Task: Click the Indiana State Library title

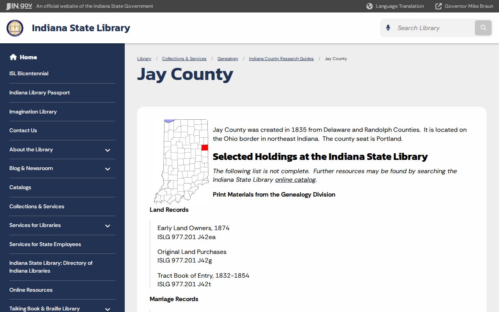Action: coord(81,28)
